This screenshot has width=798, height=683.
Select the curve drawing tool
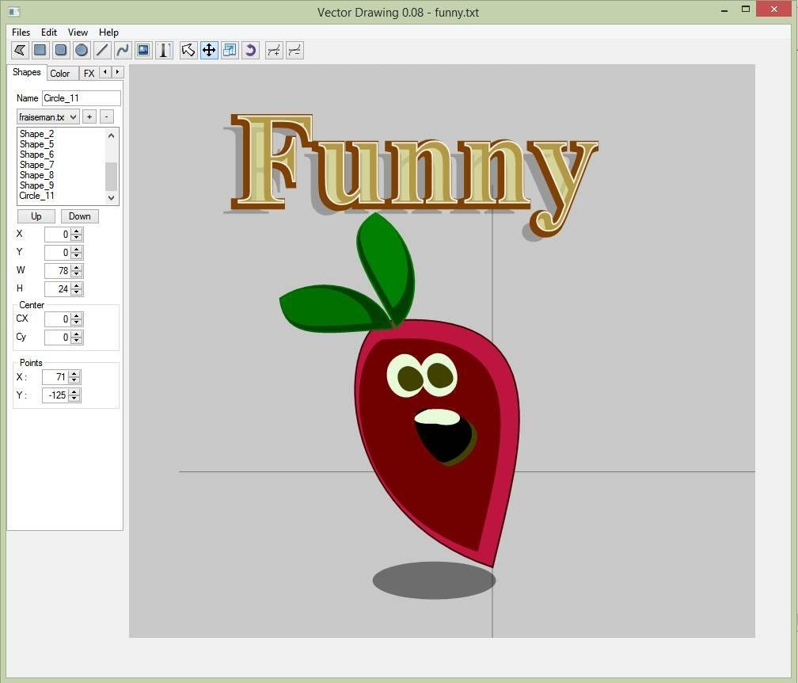point(122,51)
